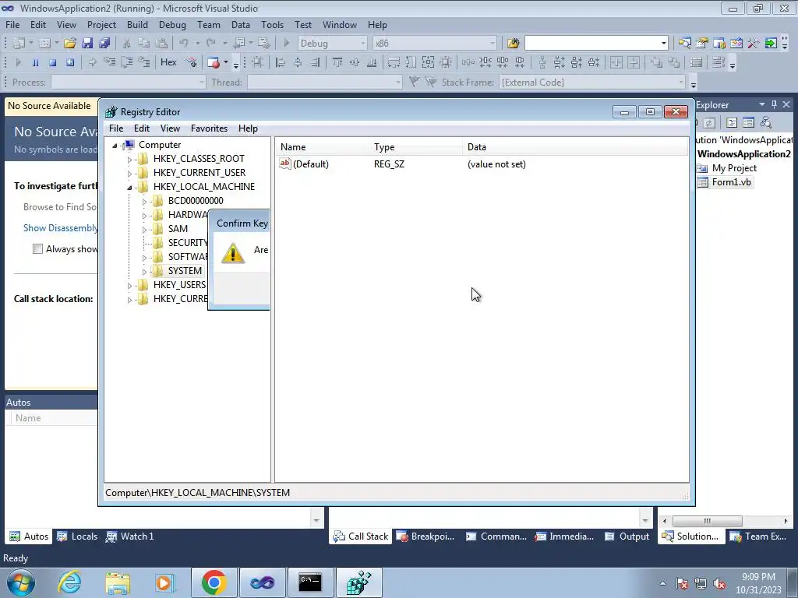Switch to the Output tab
Image resolution: width=798 pixels, height=598 pixels.
627,536
